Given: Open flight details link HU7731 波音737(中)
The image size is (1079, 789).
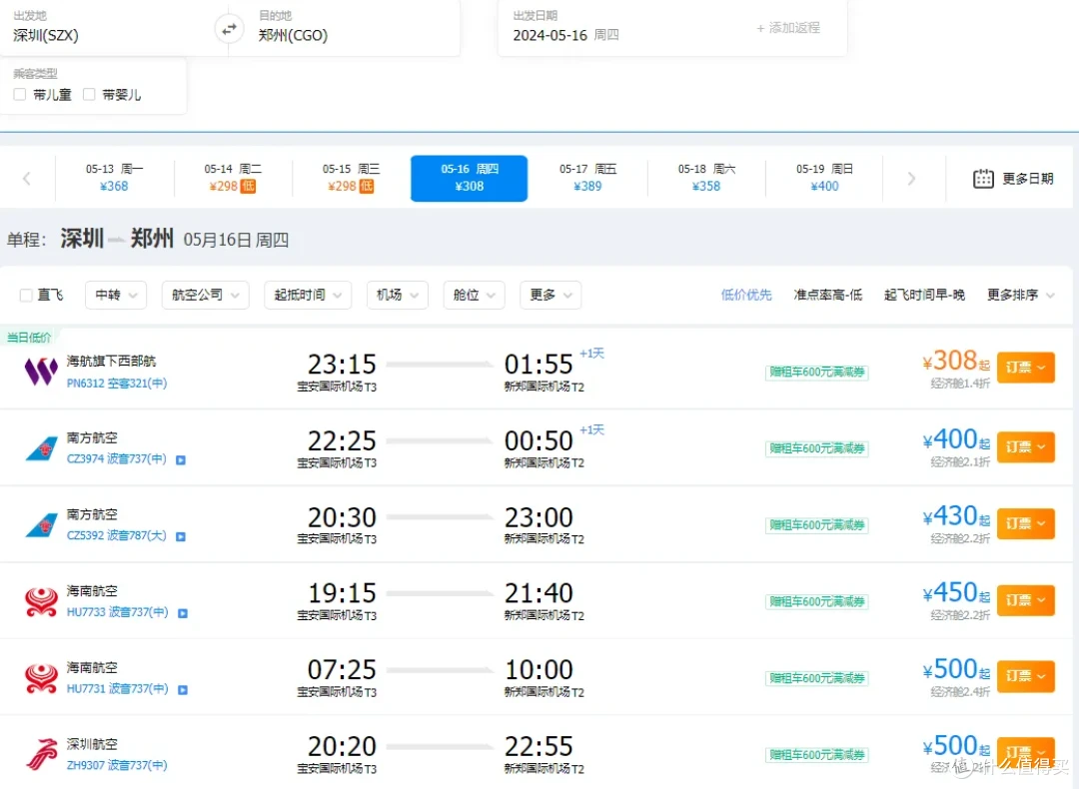Looking at the screenshot, I should pos(118,688).
